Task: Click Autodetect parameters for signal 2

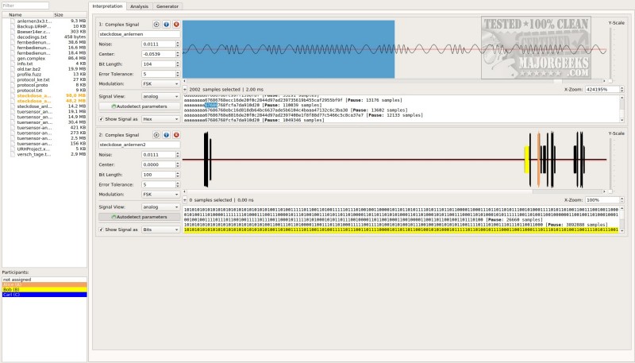Action: click(x=138, y=217)
